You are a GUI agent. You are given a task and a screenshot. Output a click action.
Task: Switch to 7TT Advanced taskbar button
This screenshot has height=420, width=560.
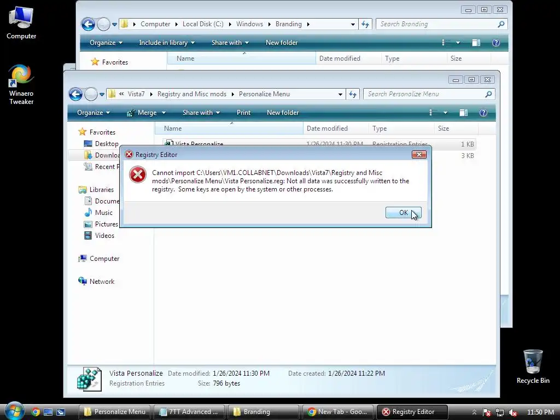(x=189, y=412)
